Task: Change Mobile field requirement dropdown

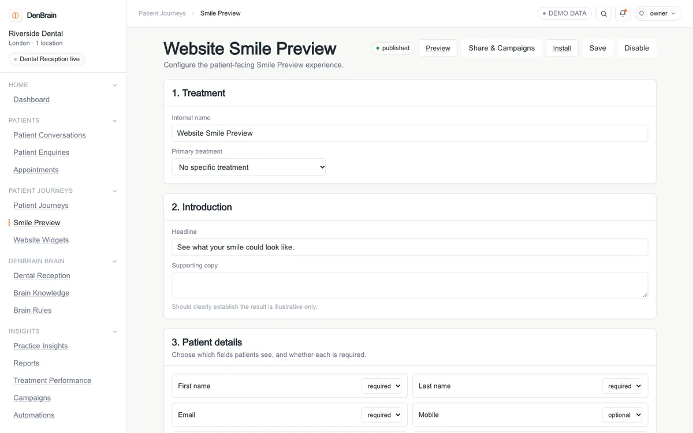Action: (622, 415)
